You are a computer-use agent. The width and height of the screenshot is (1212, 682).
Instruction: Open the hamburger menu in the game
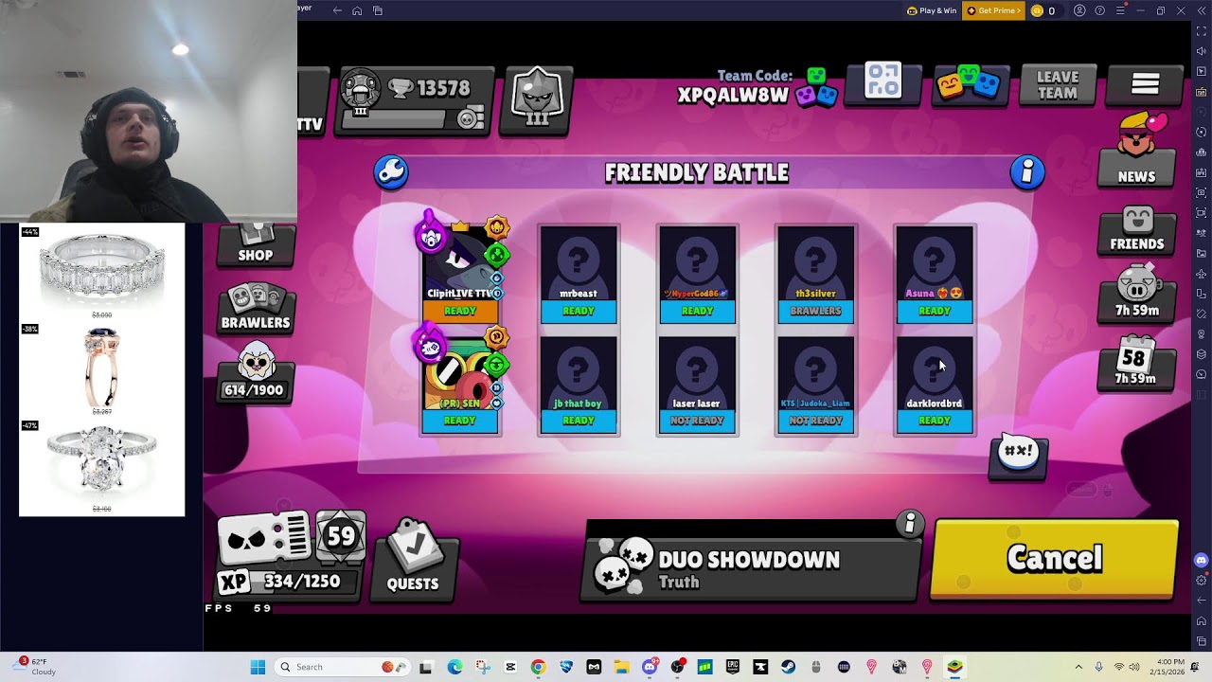click(x=1145, y=84)
